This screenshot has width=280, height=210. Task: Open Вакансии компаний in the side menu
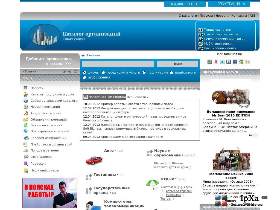tap(46, 125)
